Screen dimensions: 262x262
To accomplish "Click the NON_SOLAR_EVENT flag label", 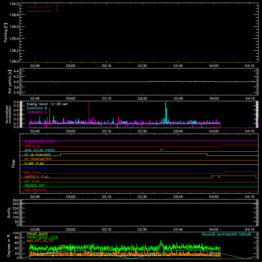I will [x=40, y=150].
